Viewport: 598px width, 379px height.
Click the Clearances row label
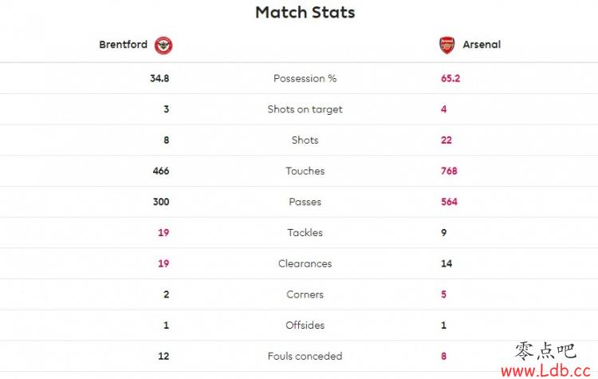pyautogui.click(x=305, y=264)
